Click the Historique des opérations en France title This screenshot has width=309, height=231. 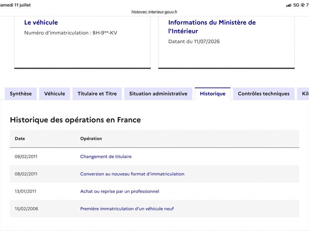click(x=75, y=120)
